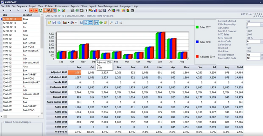263x136 pixels.
Task: Click the blue Sales 2018 legend swatch
Action: click(x=197, y=42)
